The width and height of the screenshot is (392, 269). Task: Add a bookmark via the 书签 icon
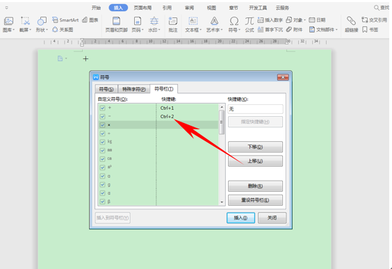coord(370,30)
